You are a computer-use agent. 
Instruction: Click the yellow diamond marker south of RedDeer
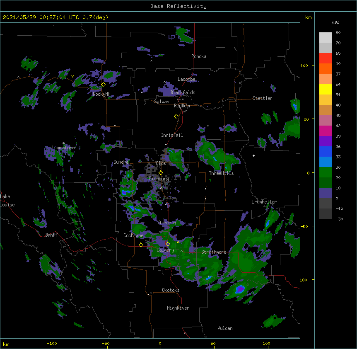(176, 116)
